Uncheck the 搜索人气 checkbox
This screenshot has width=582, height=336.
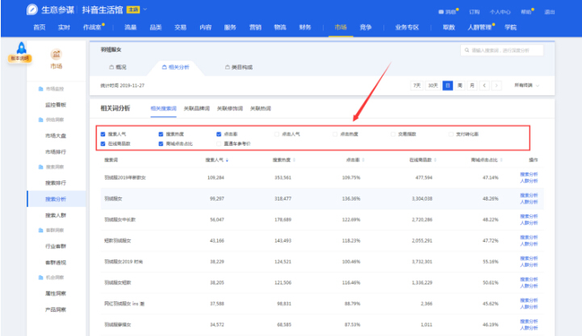coord(103,134)
